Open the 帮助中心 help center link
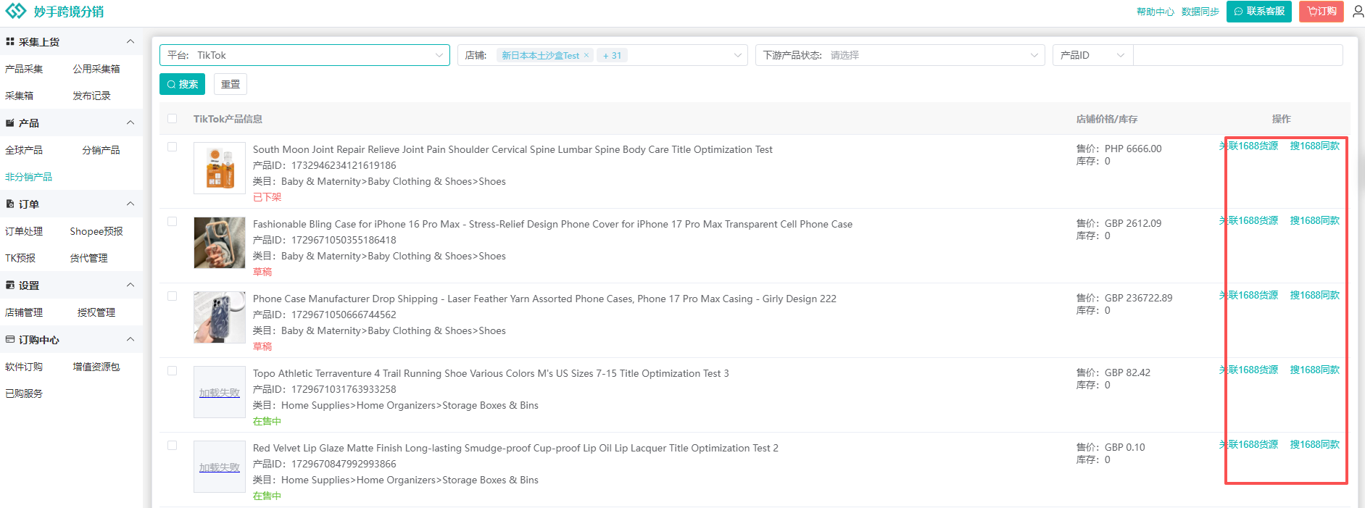 [1156, 12]
